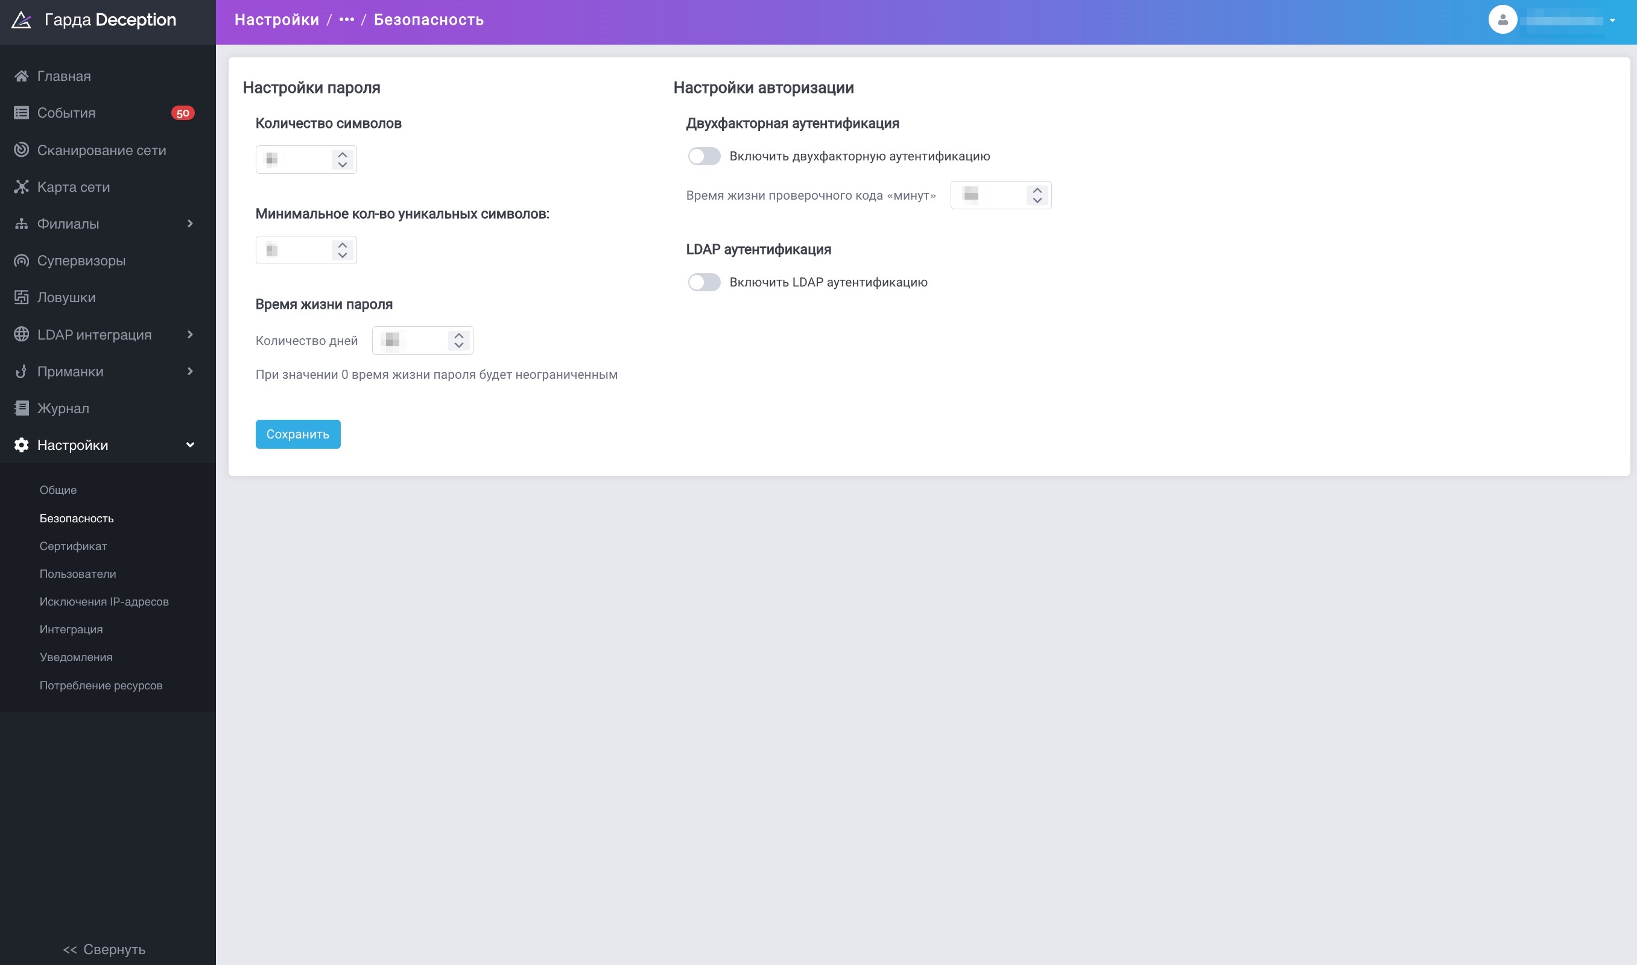This screenshot has height=965, width=1637.
Task: Click the Карта сети network icon
Action: coord(22,188)
